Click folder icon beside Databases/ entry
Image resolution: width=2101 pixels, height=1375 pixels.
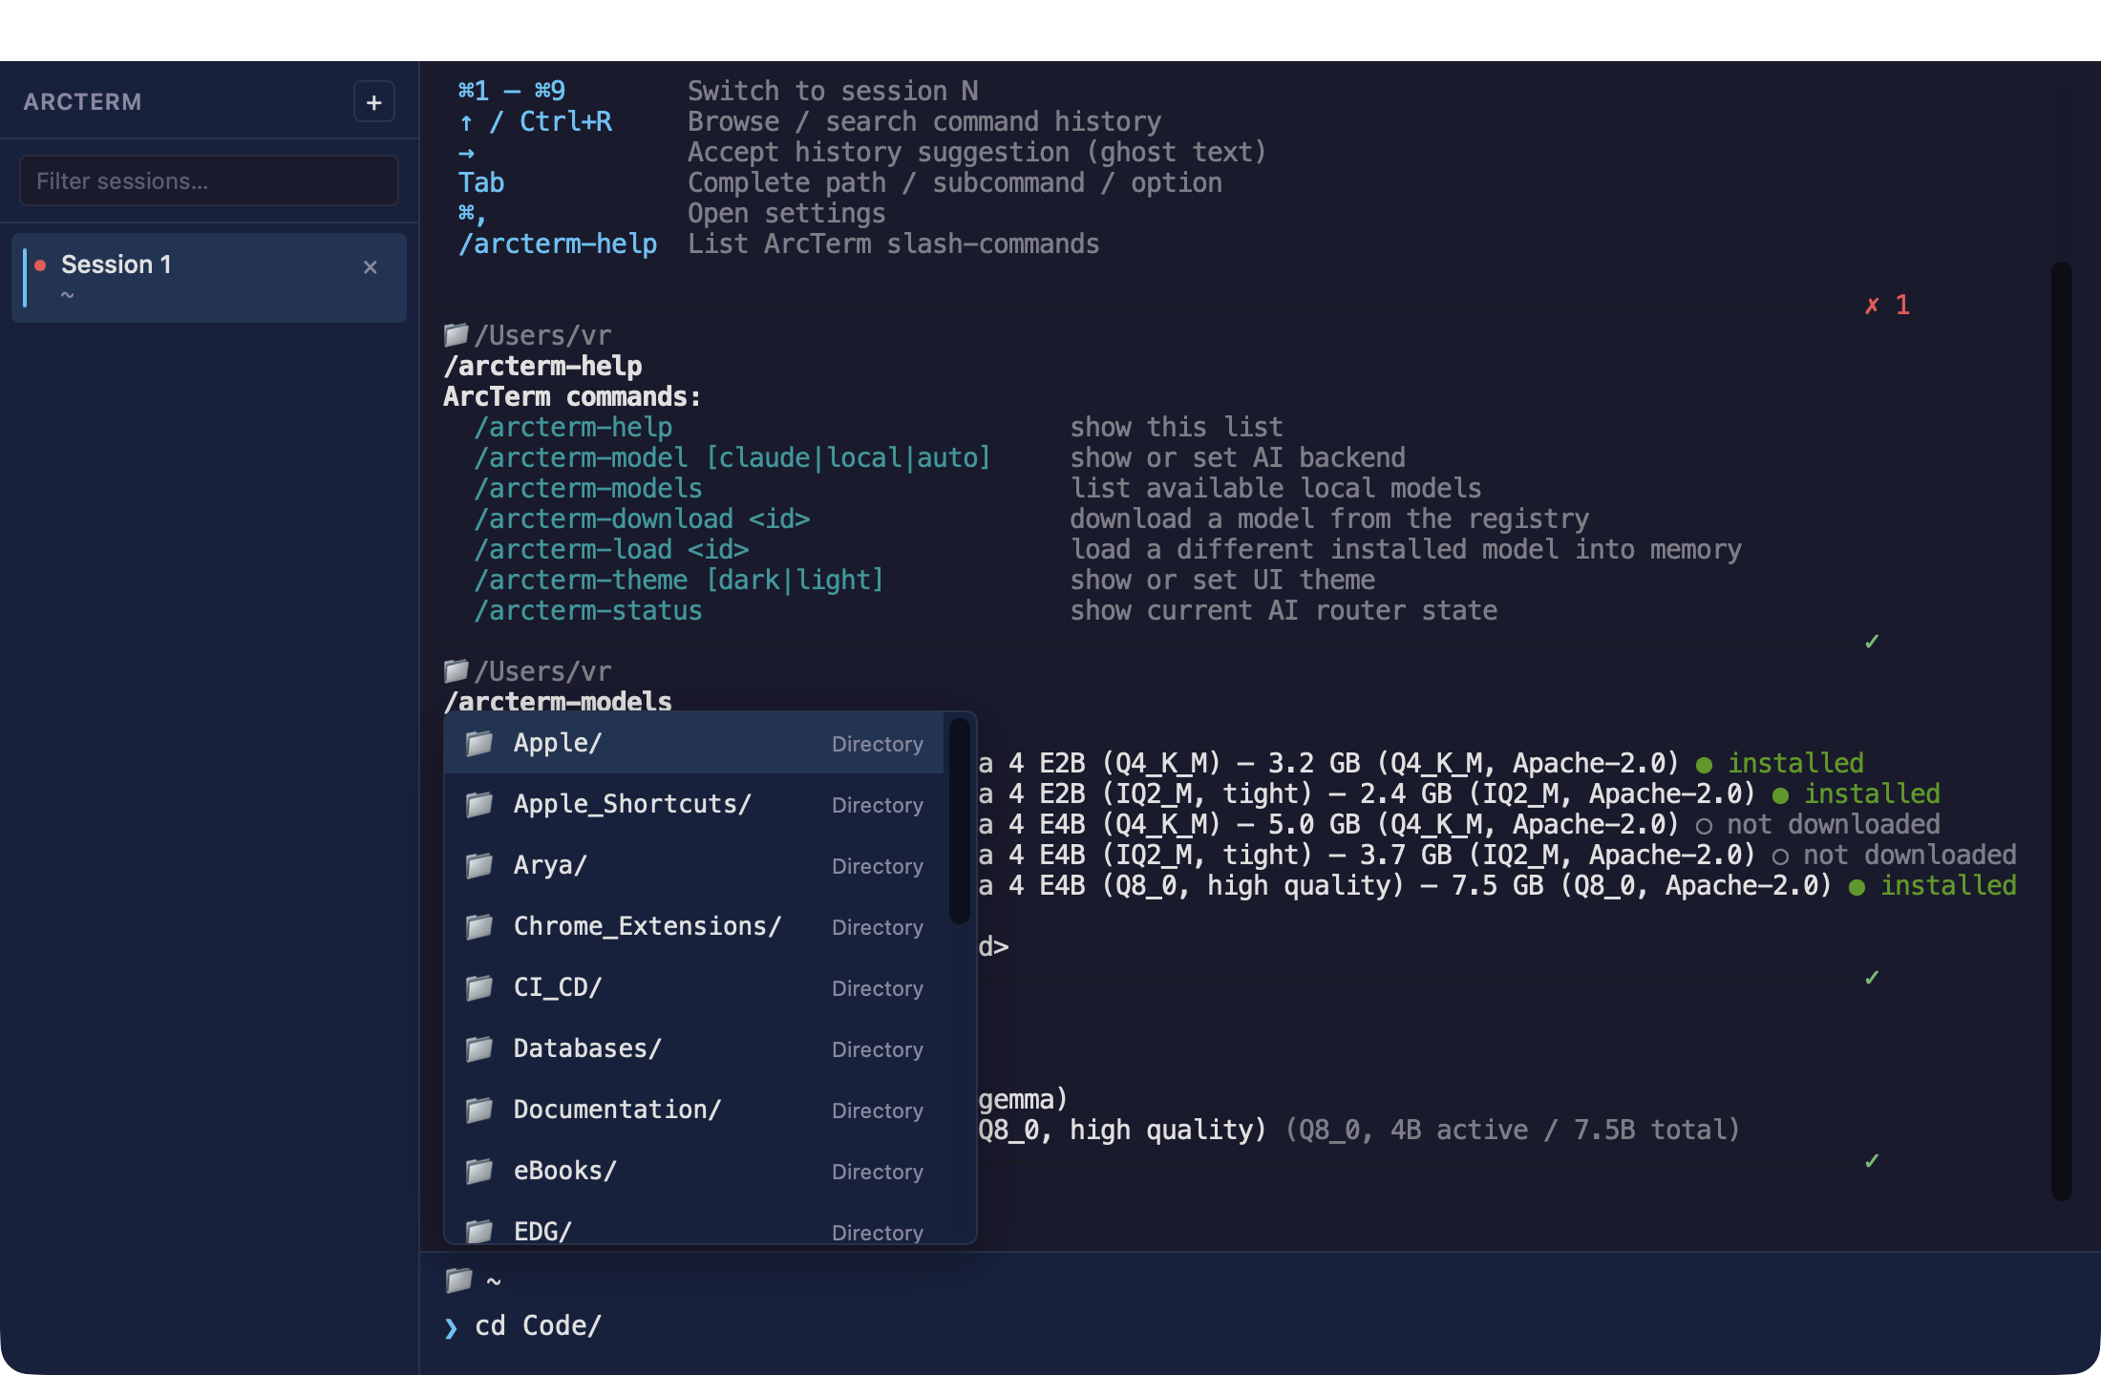[479, 1048]
